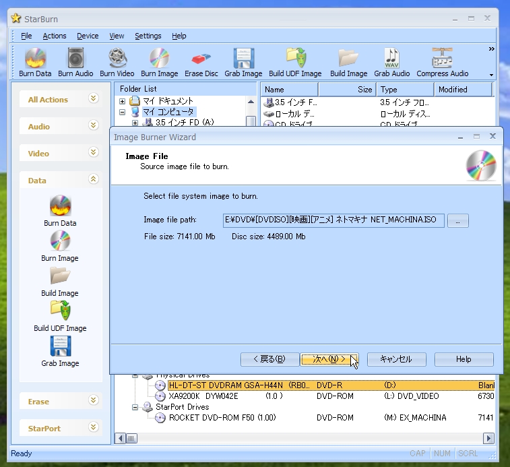Screen dimensions: 510x467
Task: Browse for image file with ... button
Action: tap(458, 220)
